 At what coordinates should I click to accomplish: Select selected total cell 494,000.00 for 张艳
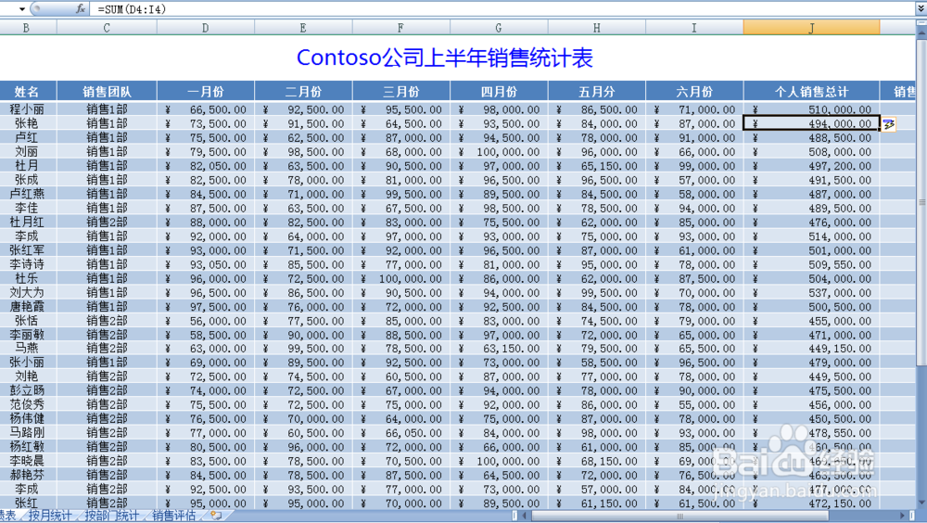811,123
